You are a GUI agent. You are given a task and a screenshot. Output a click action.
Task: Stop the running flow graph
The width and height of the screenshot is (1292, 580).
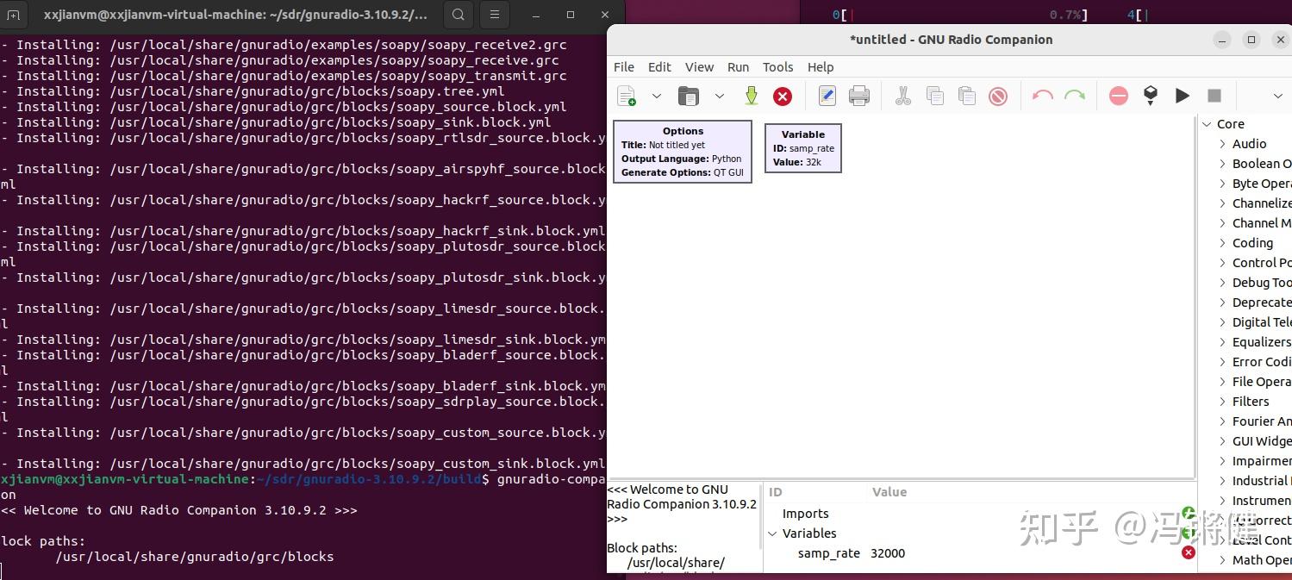point(1215,96)
